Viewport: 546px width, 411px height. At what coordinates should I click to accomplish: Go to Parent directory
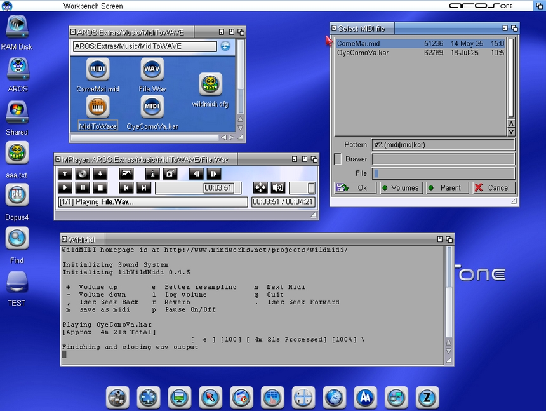coord(447,188)
